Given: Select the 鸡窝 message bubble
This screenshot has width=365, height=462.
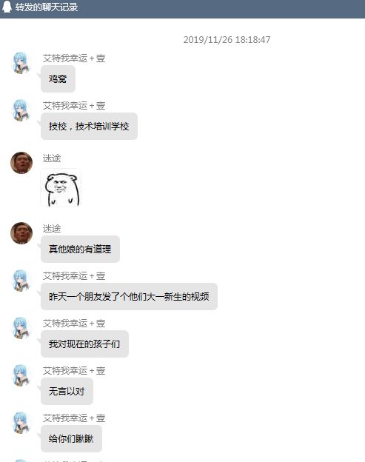Looking at the screenshot, I should [x=58, y=79].
